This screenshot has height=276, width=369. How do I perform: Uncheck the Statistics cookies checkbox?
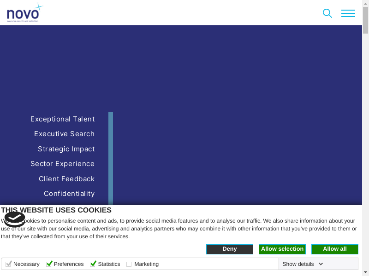93,264
